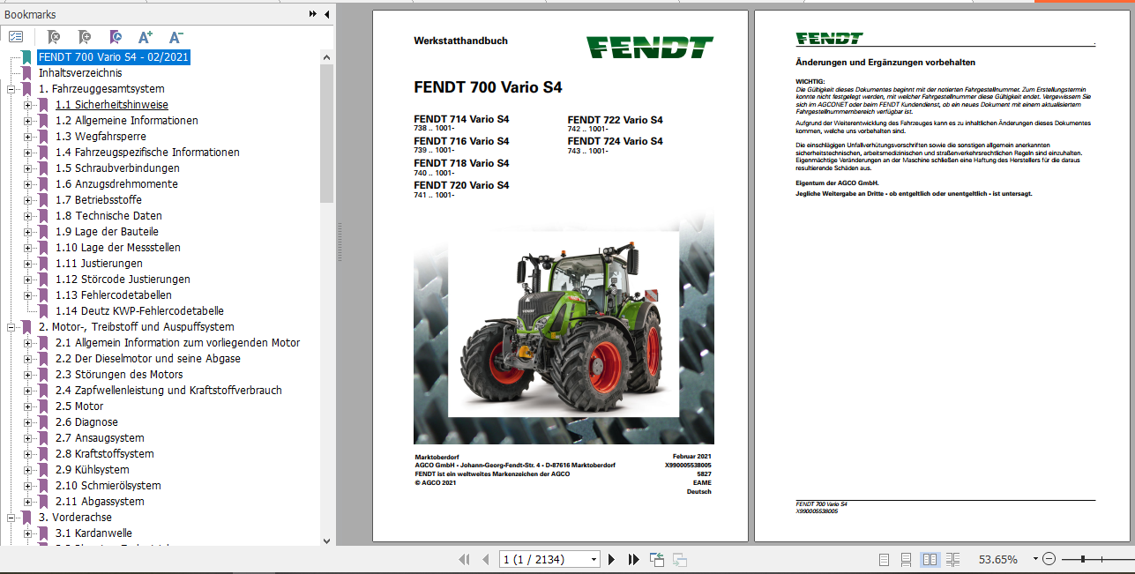Viewport: 1135px width, 574px height.
Task: Switch to continuous facing view
Action: pyautogui.click(x=952, y=559)
